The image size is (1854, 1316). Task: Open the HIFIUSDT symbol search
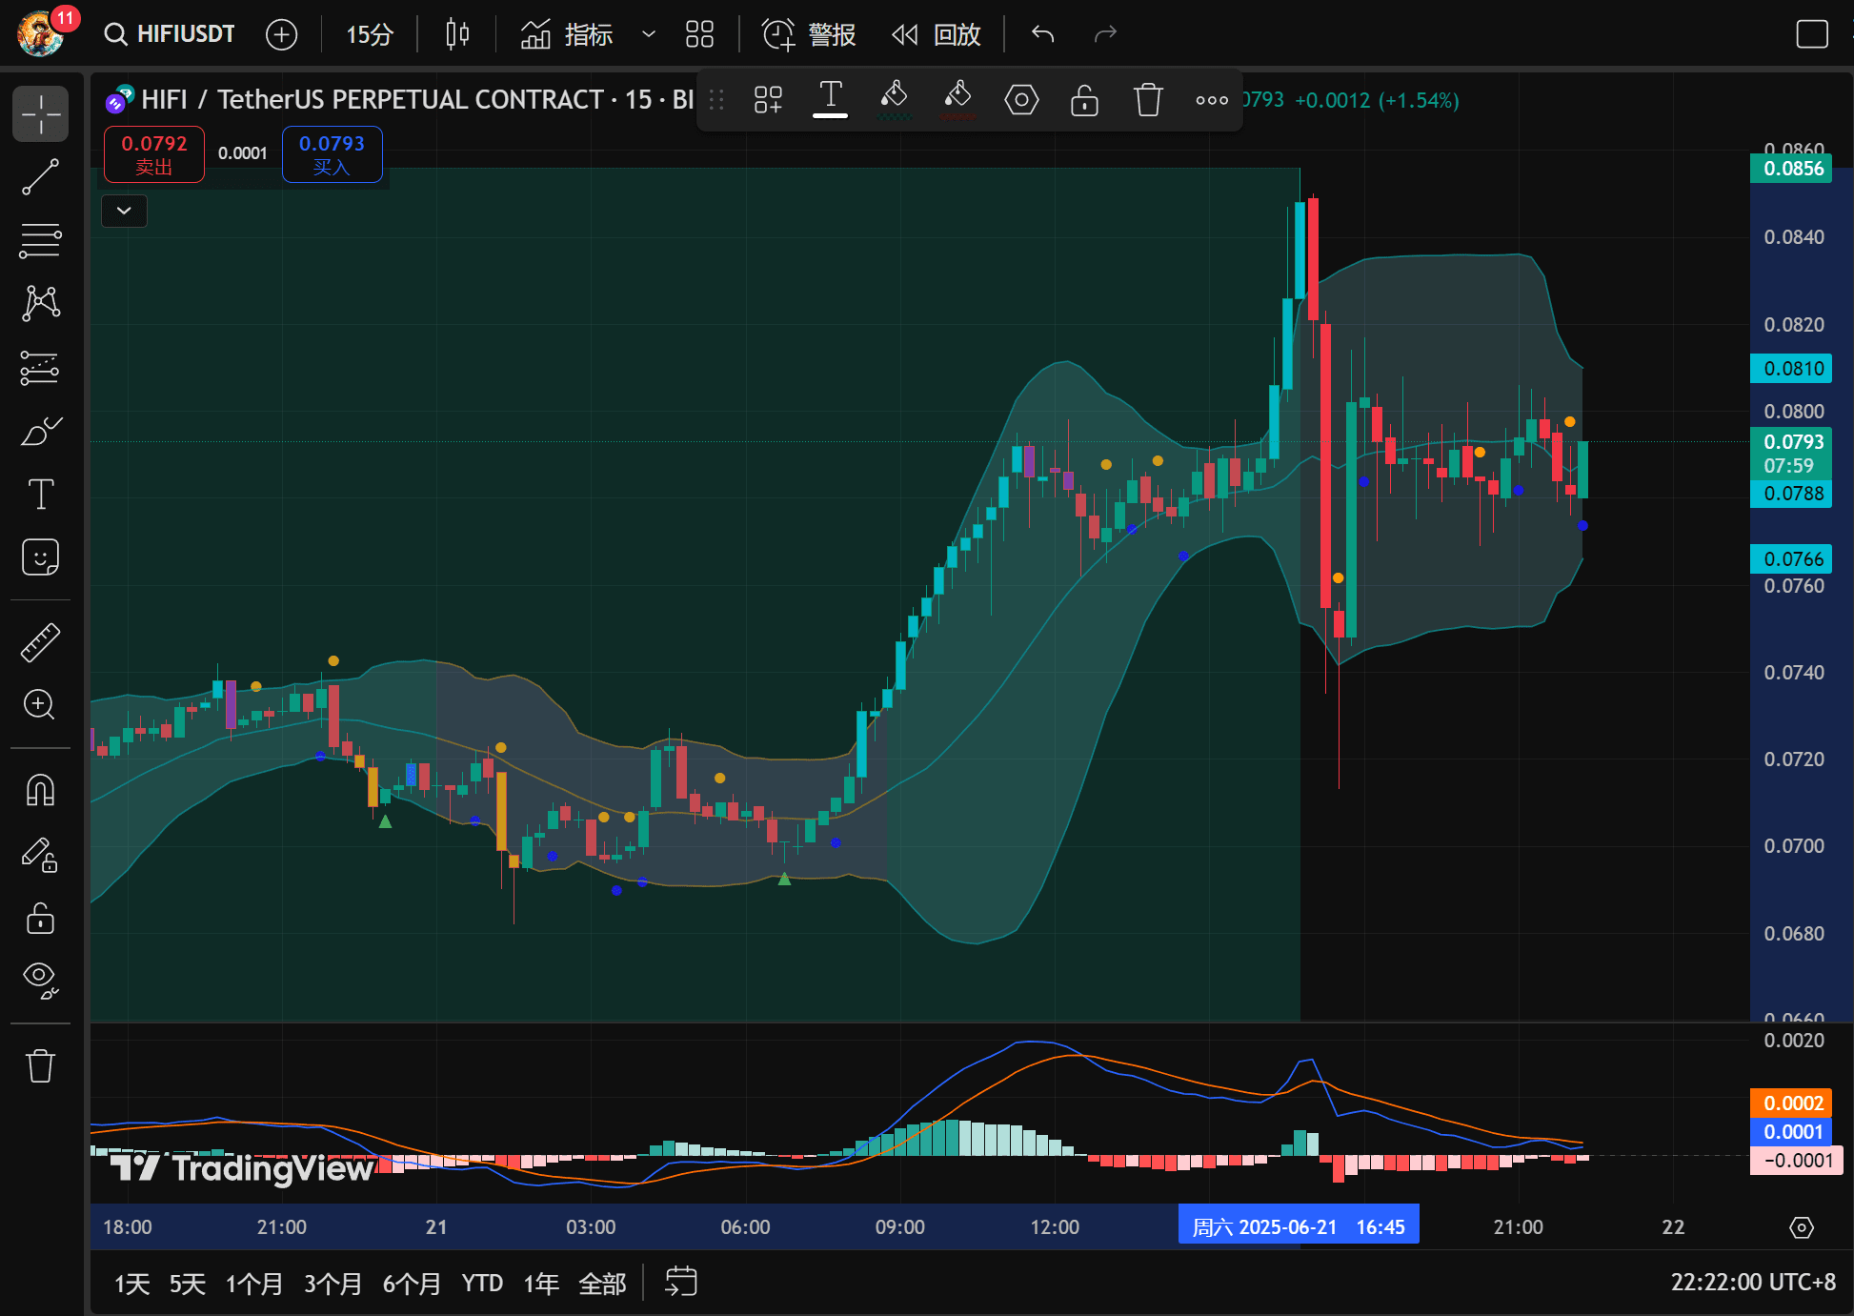[170, 34]
